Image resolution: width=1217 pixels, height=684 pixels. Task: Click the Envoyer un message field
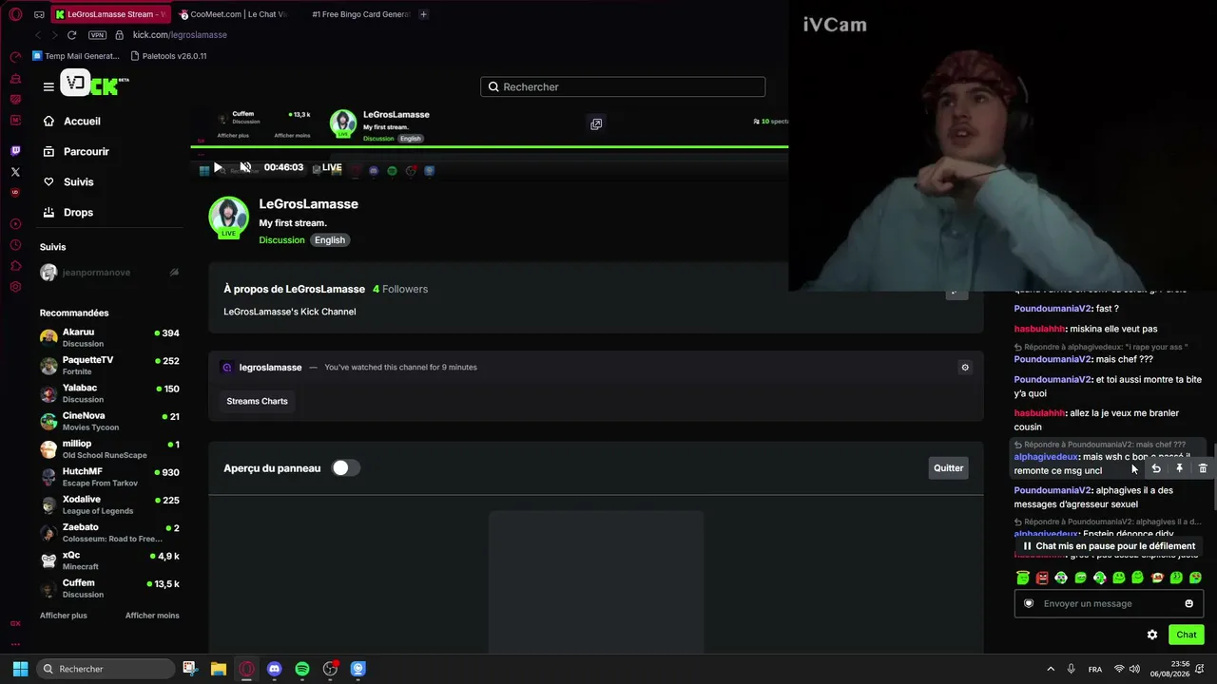coord(1109,603)
